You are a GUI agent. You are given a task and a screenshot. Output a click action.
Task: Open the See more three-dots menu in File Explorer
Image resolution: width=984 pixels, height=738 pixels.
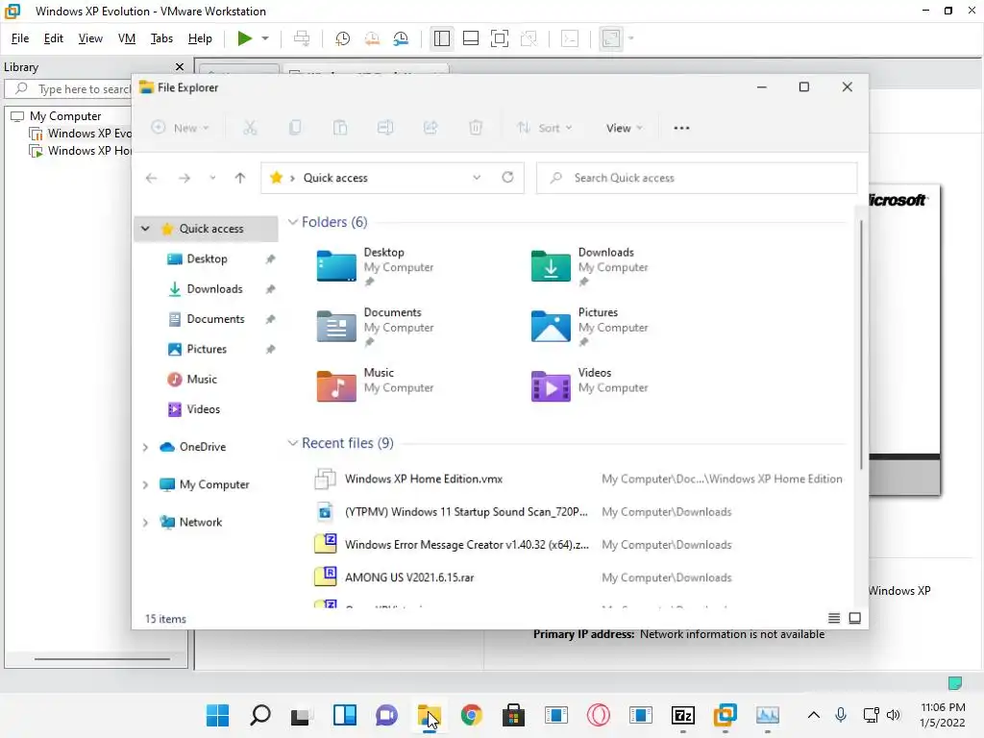[x=681, y=128]
